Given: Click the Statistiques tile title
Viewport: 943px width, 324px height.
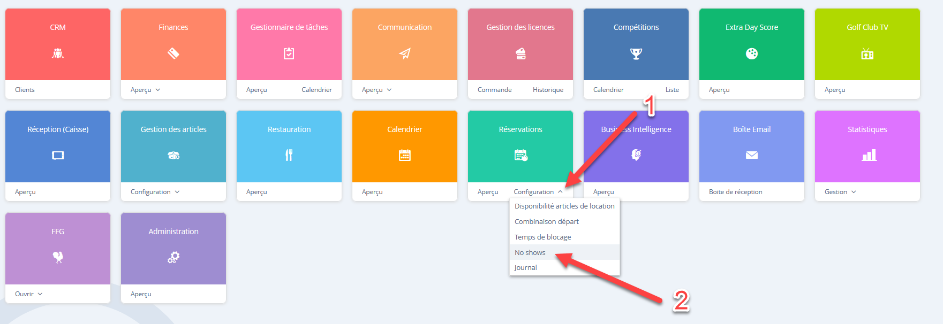Looking at the screenshot, I should pyautogui.click(x=867, y=129).
